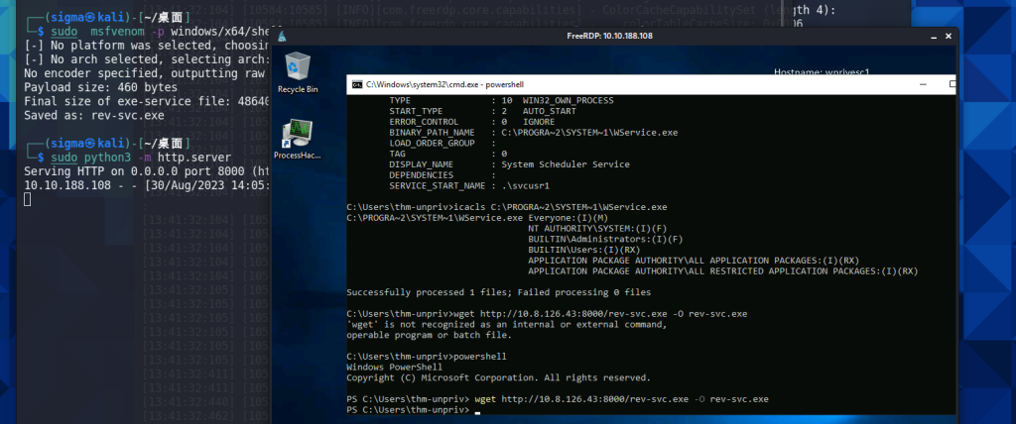Click the first '[-] No platform was selected' line
This screenshot has width=1016, height=424.
pos(146,45)
